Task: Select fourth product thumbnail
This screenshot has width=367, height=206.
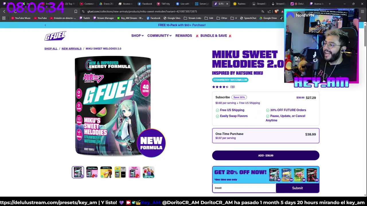Action: (x=120, y=172)
